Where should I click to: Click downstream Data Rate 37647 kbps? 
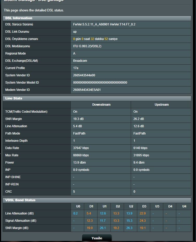[x=81, y=148]
